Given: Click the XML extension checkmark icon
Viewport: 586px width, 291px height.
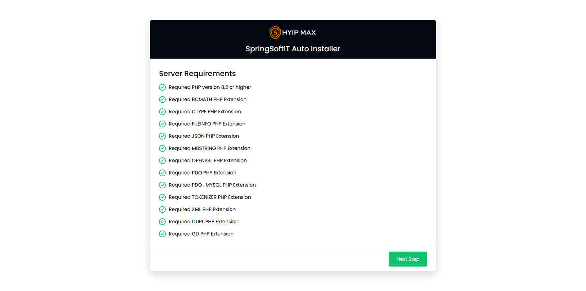Looking at the screenshot, I should [x=162, y=210].
